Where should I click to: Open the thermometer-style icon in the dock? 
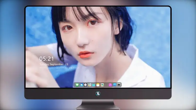89,85
